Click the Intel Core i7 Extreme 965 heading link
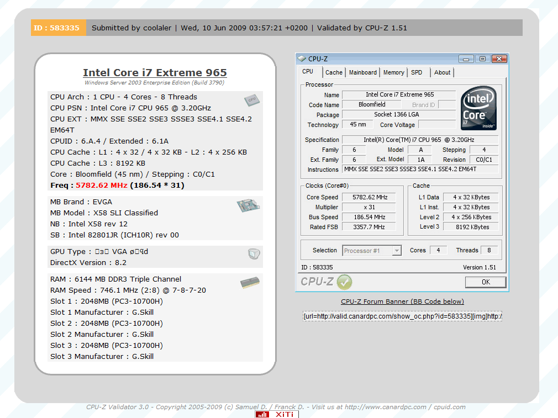This screenshot has height=418, width=558. click(155, 72)
